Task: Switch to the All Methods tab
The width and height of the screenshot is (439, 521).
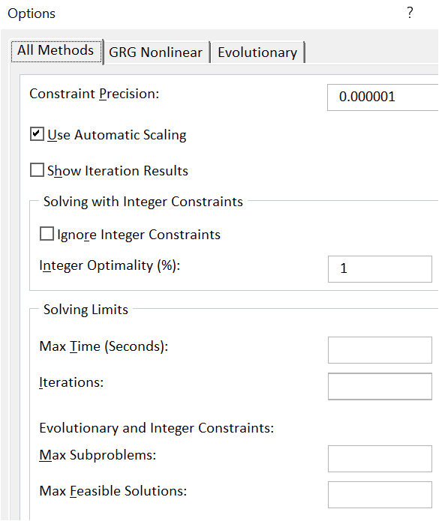Action: pos(56,51)
